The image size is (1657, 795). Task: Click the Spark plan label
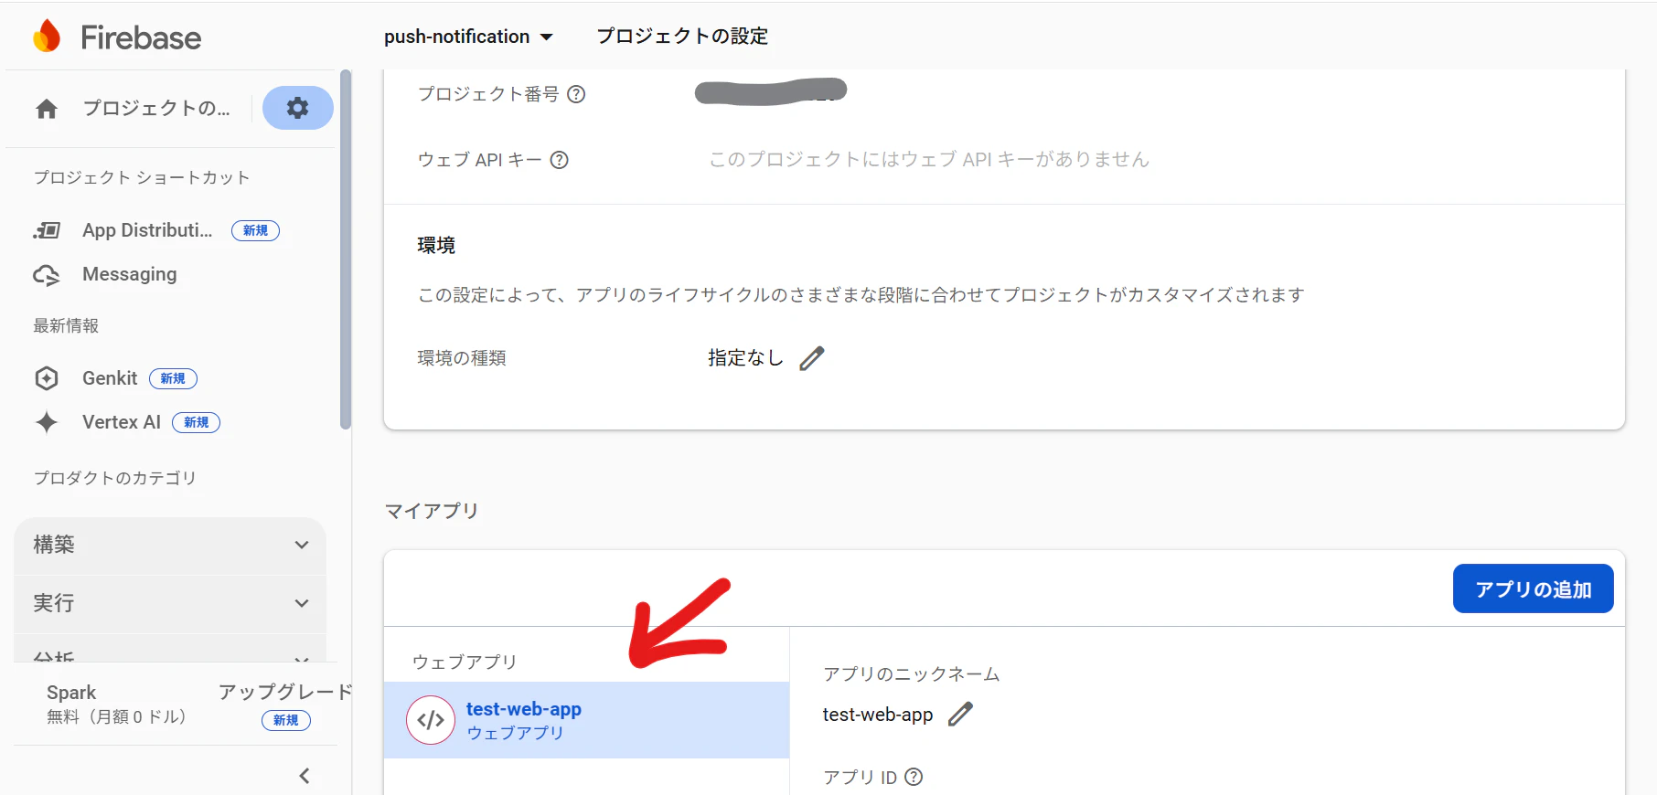(x=71, y=693)
